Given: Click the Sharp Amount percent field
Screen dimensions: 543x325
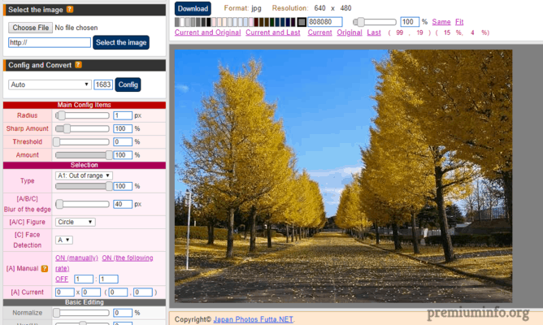Looking at the screenshot, I should (123, 128).
